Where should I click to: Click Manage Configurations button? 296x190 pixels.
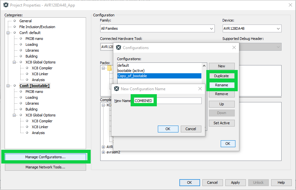[x=45, y=157]
